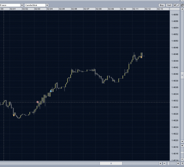
Task: Click the 1.4046 price label
Action: pyautogui.click(x=175, y=54)
